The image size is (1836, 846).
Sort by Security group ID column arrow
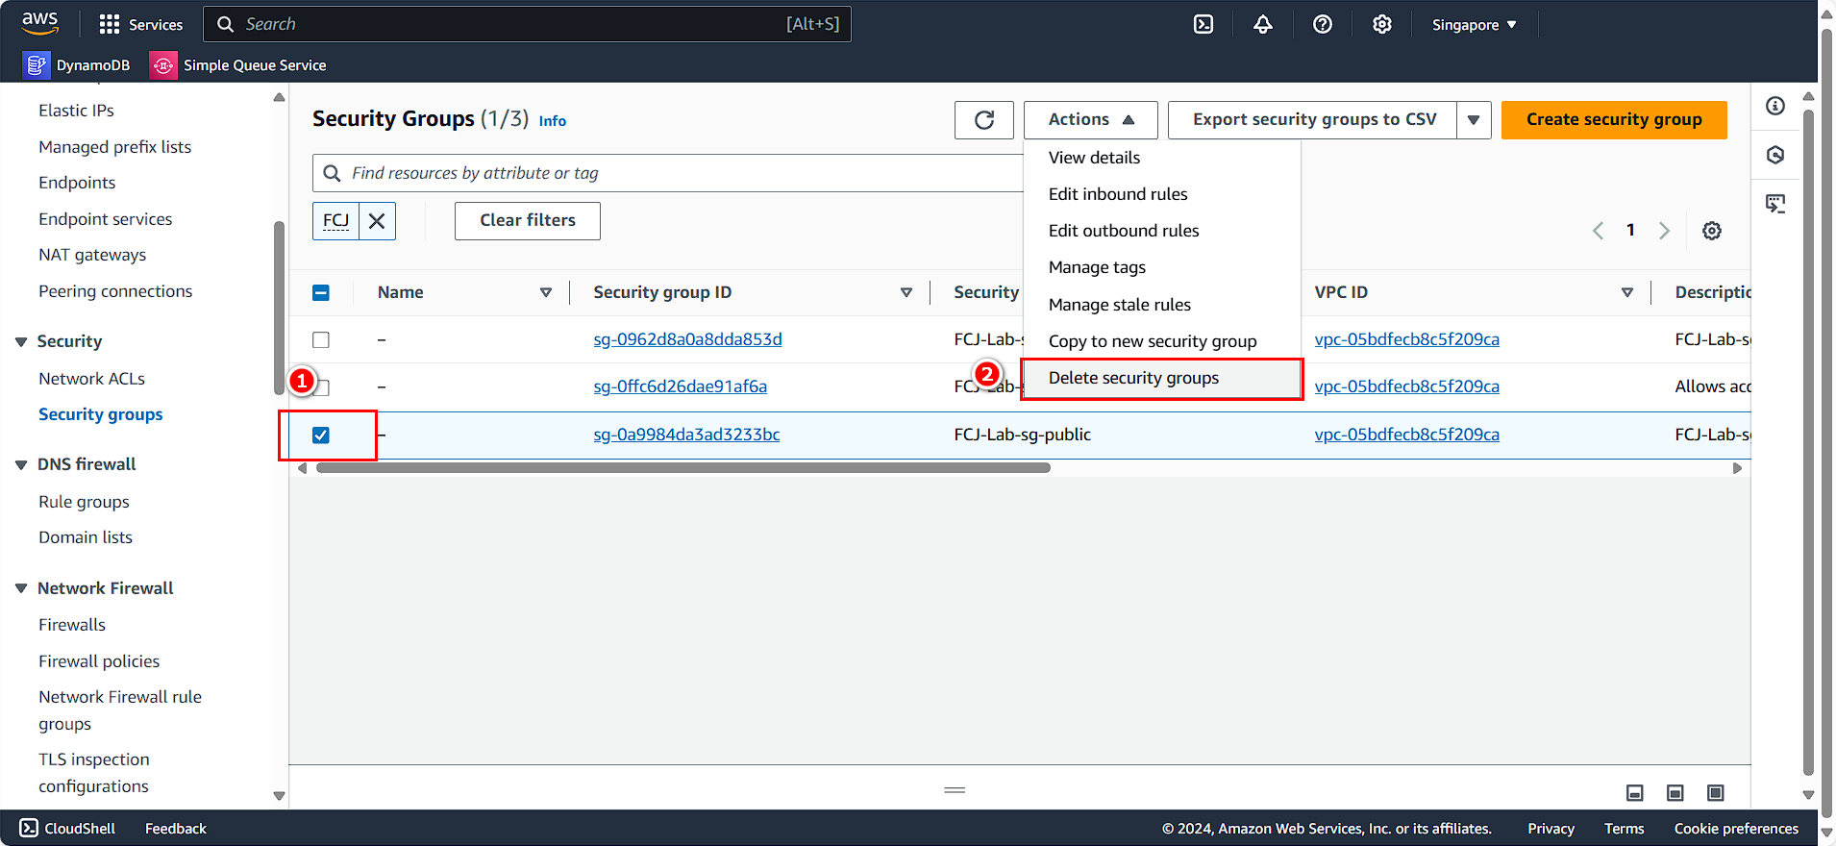pyautogui.click(x=906, y=292)
